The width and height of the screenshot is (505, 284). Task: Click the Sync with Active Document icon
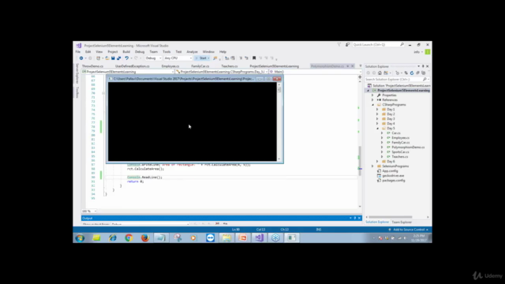(406, 73)
